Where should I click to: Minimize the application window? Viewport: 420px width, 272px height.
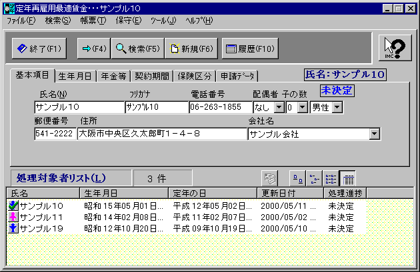387,9
